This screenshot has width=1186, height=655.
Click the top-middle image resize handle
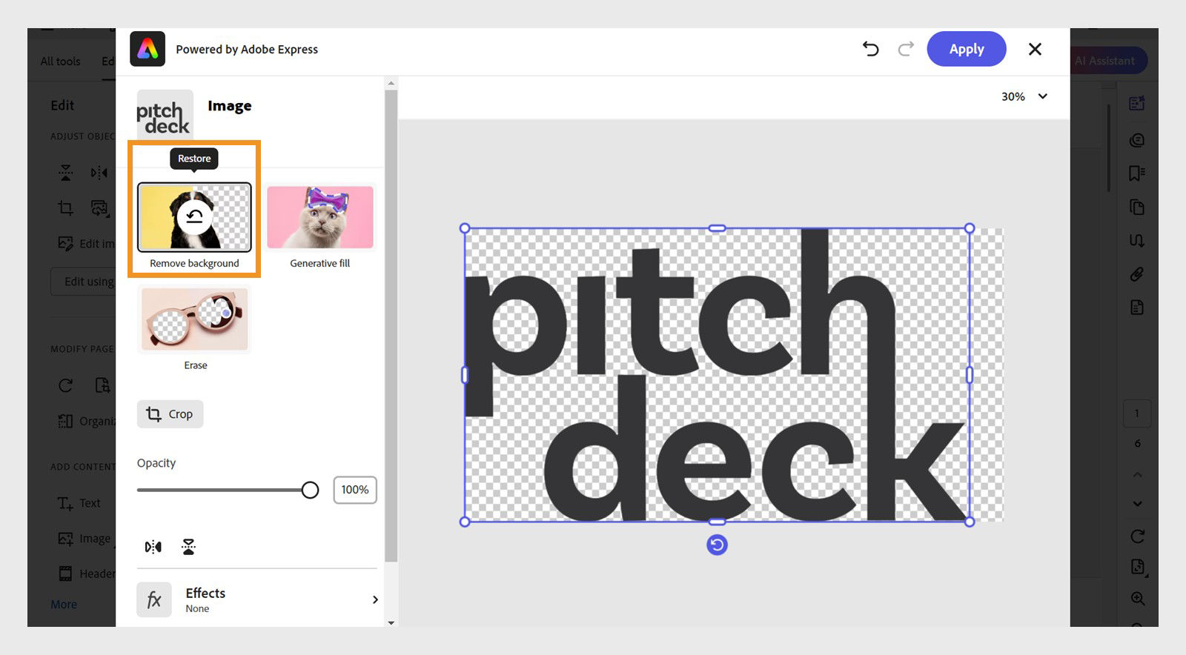click(717, 228)
